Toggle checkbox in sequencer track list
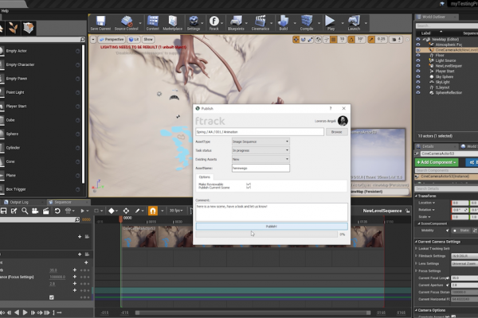This screenshot has width=478, height=318. click(x=52, y=297)
